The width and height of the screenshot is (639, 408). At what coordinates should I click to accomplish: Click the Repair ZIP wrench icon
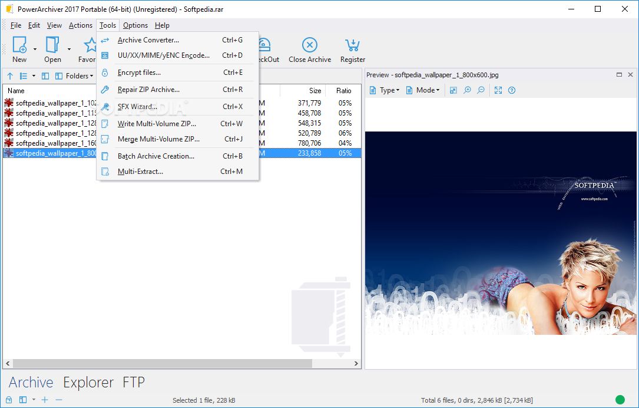[105, 90]
